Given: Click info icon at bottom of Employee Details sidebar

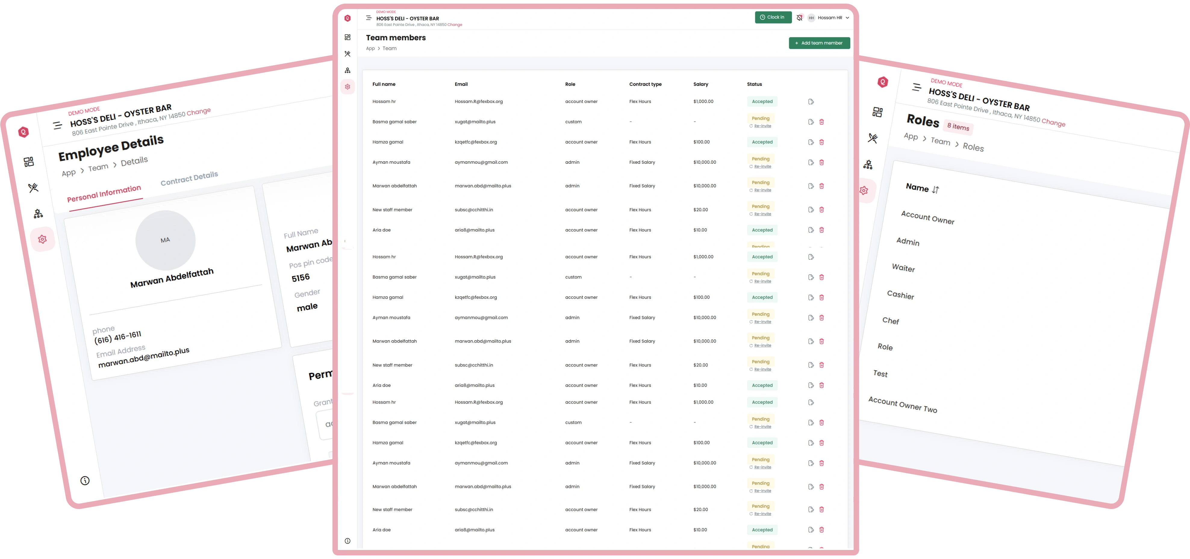Looking at the screenshot, I should point(85,480).
